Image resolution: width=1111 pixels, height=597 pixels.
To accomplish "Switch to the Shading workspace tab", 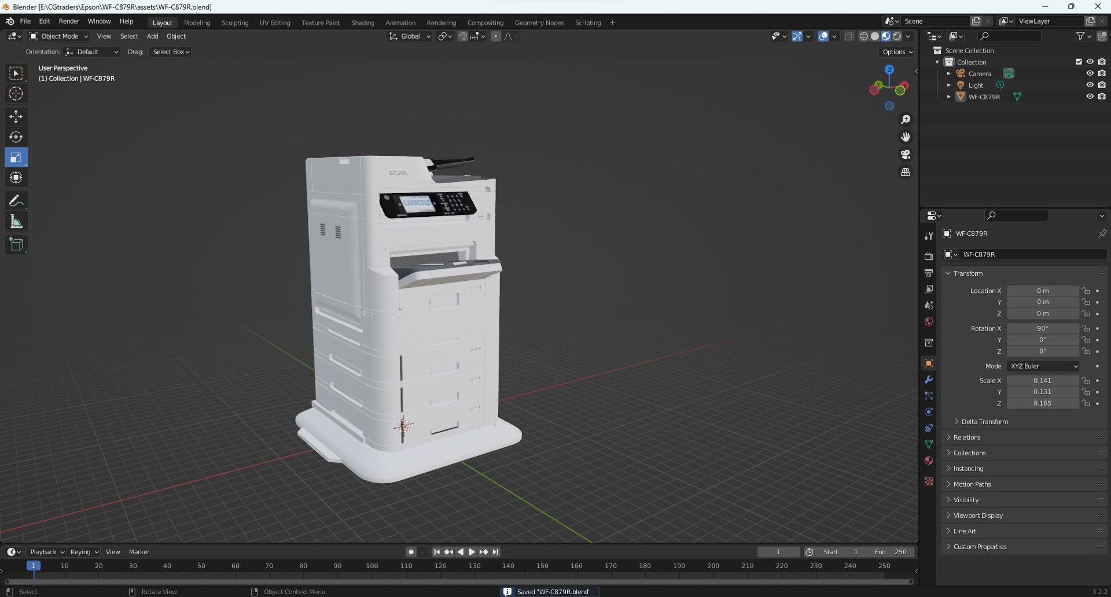I will 363,23.
